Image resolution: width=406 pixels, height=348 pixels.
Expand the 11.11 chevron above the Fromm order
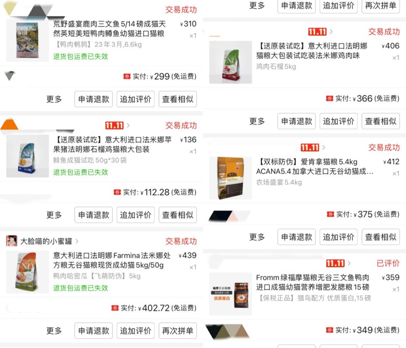tap(349, 263)
